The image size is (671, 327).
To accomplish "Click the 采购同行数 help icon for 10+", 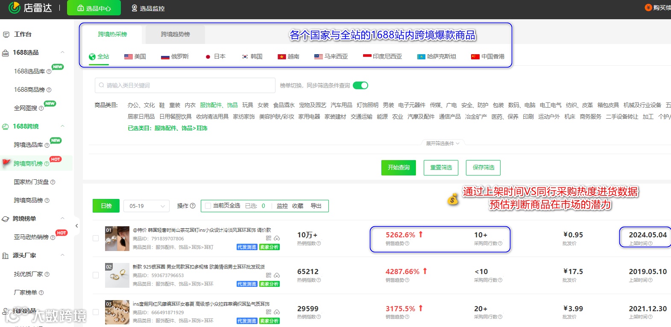I will [500, 243].
